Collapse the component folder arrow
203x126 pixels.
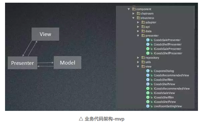(x=129, y=9)
